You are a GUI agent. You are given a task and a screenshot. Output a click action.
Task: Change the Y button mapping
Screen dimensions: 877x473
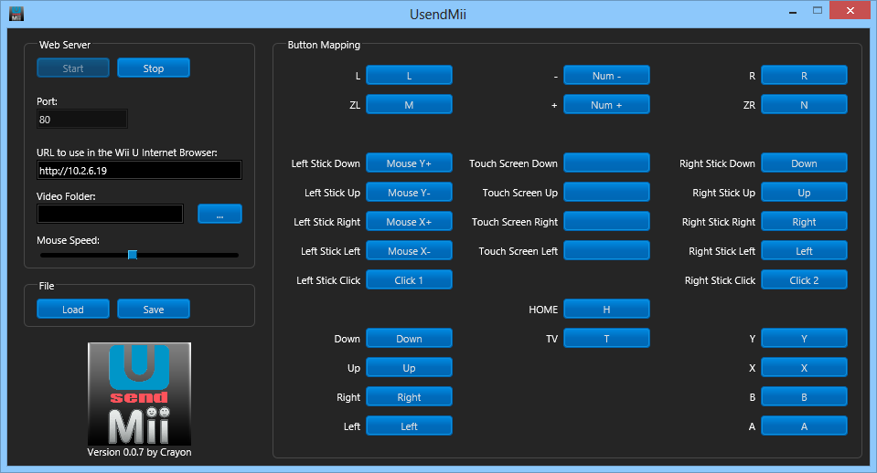[804, 339]
